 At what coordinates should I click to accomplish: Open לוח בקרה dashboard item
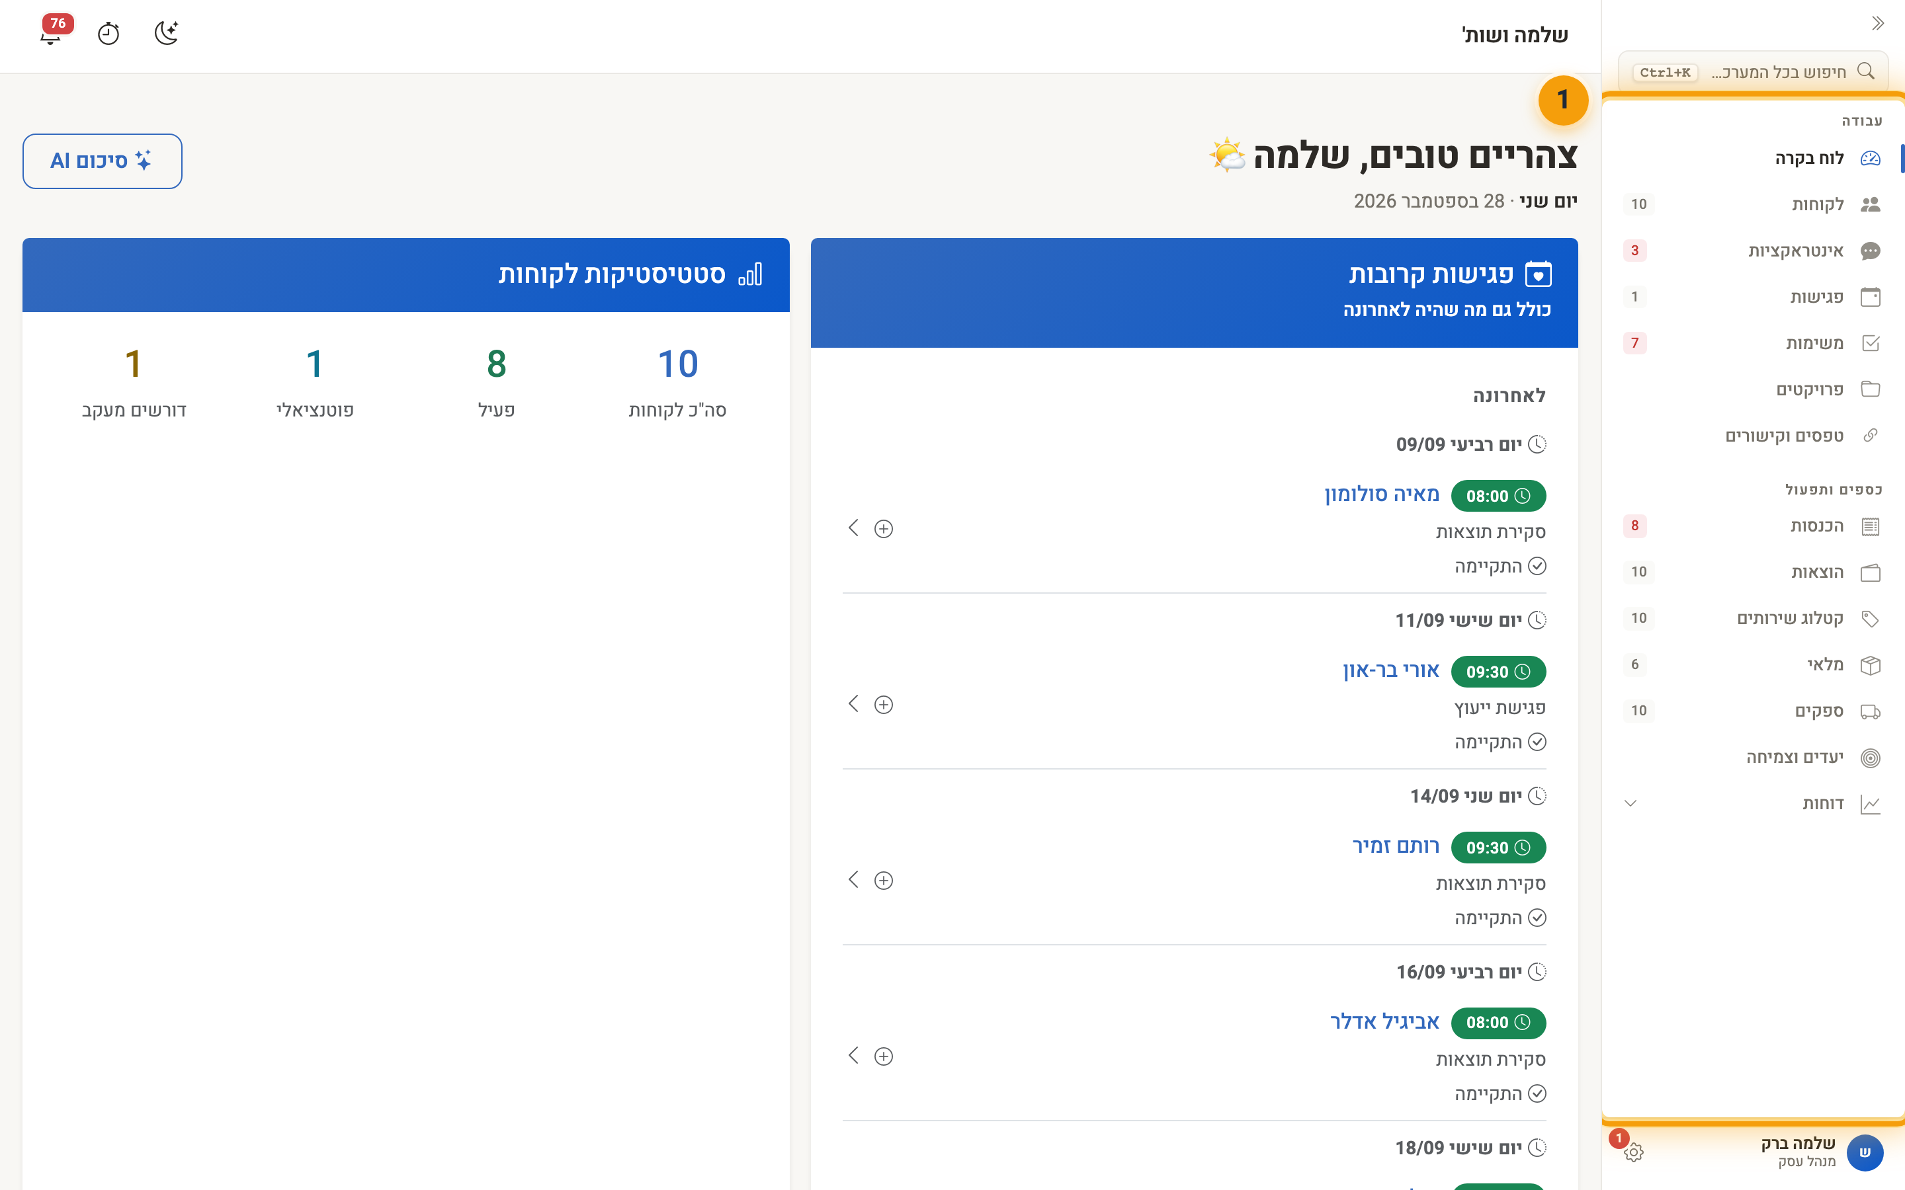coord(1752,158)
